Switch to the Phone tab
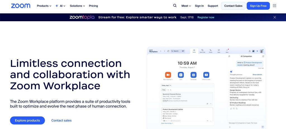 [211, 51]
